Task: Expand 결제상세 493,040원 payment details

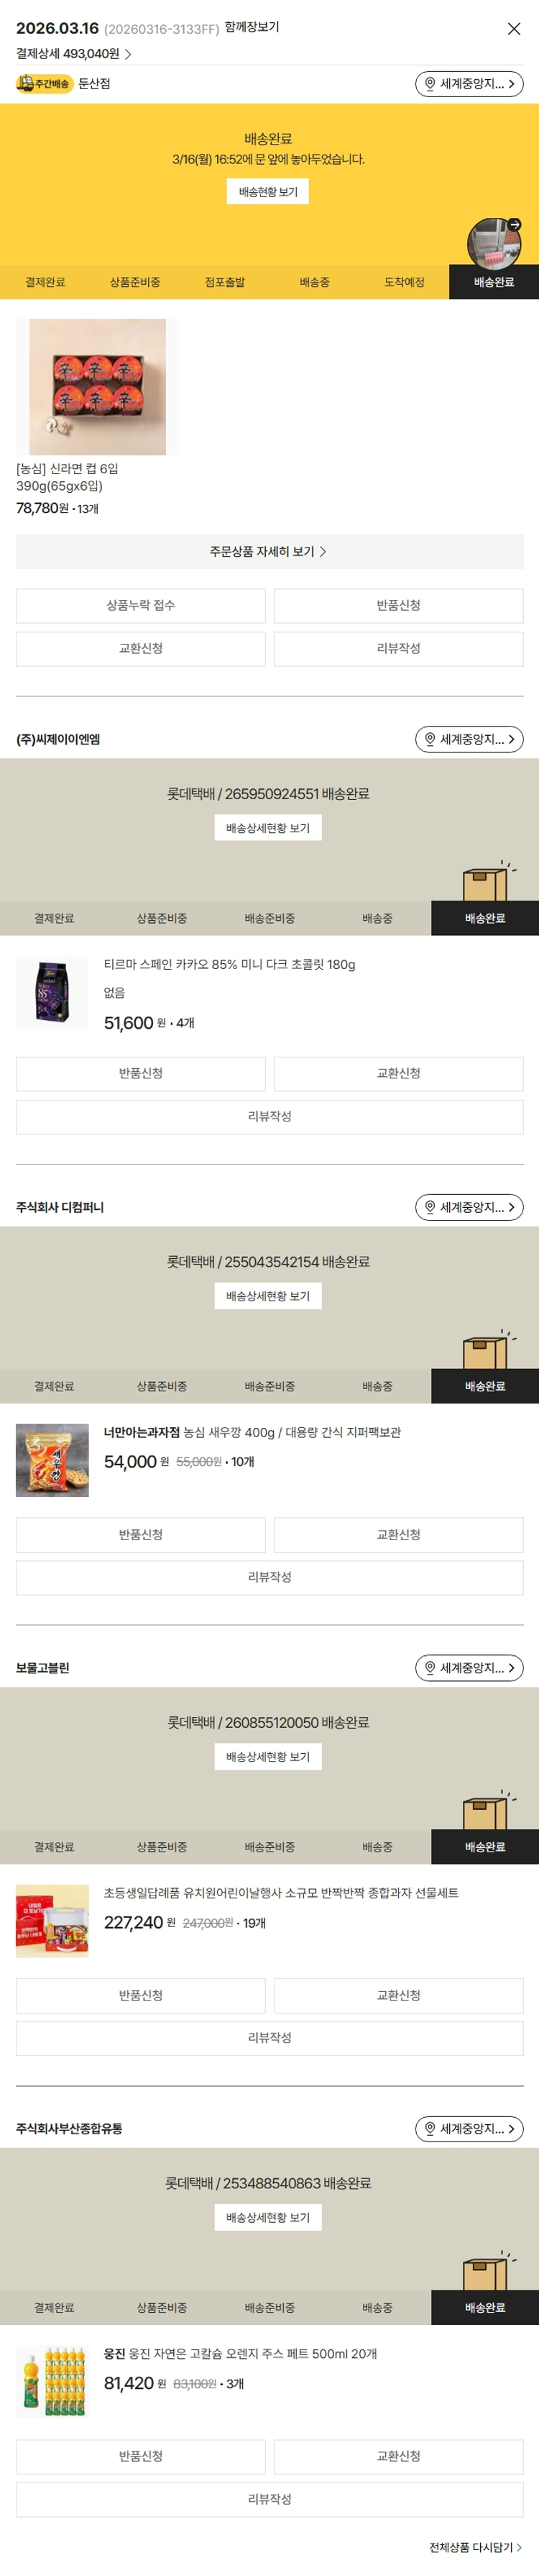Action: coord(74,54)
